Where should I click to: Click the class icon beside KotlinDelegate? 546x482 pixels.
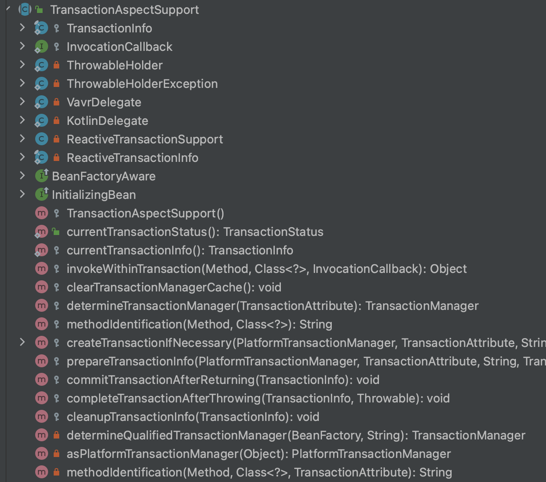click(42, 121)
